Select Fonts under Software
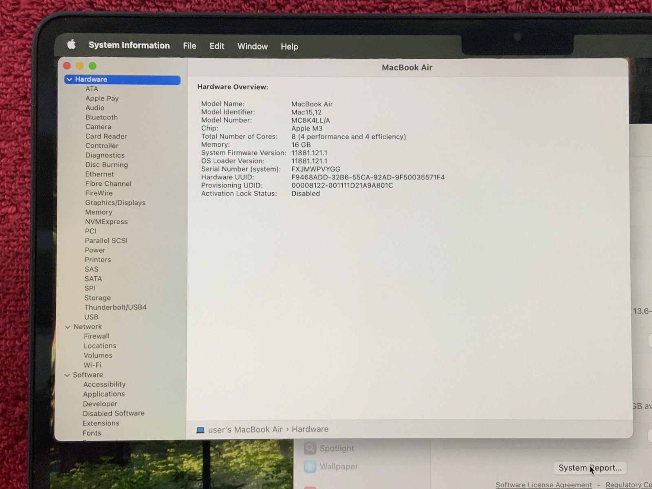Image resolution: width=652 pixels, height=489 pixels. (x=92, y=433)
